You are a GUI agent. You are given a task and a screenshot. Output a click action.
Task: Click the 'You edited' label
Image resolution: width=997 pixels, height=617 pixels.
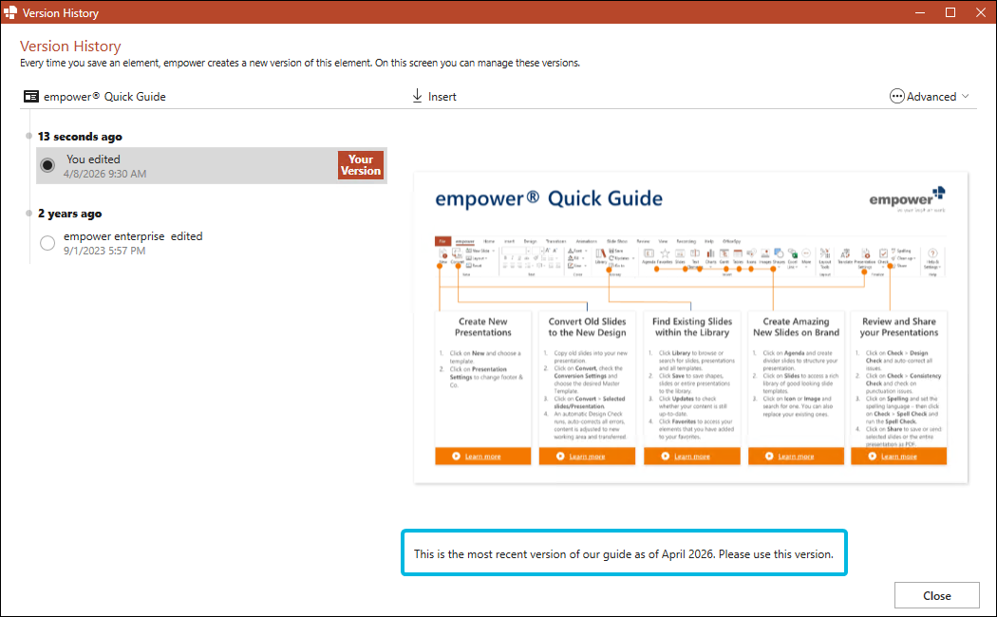[x=93, y=159]
